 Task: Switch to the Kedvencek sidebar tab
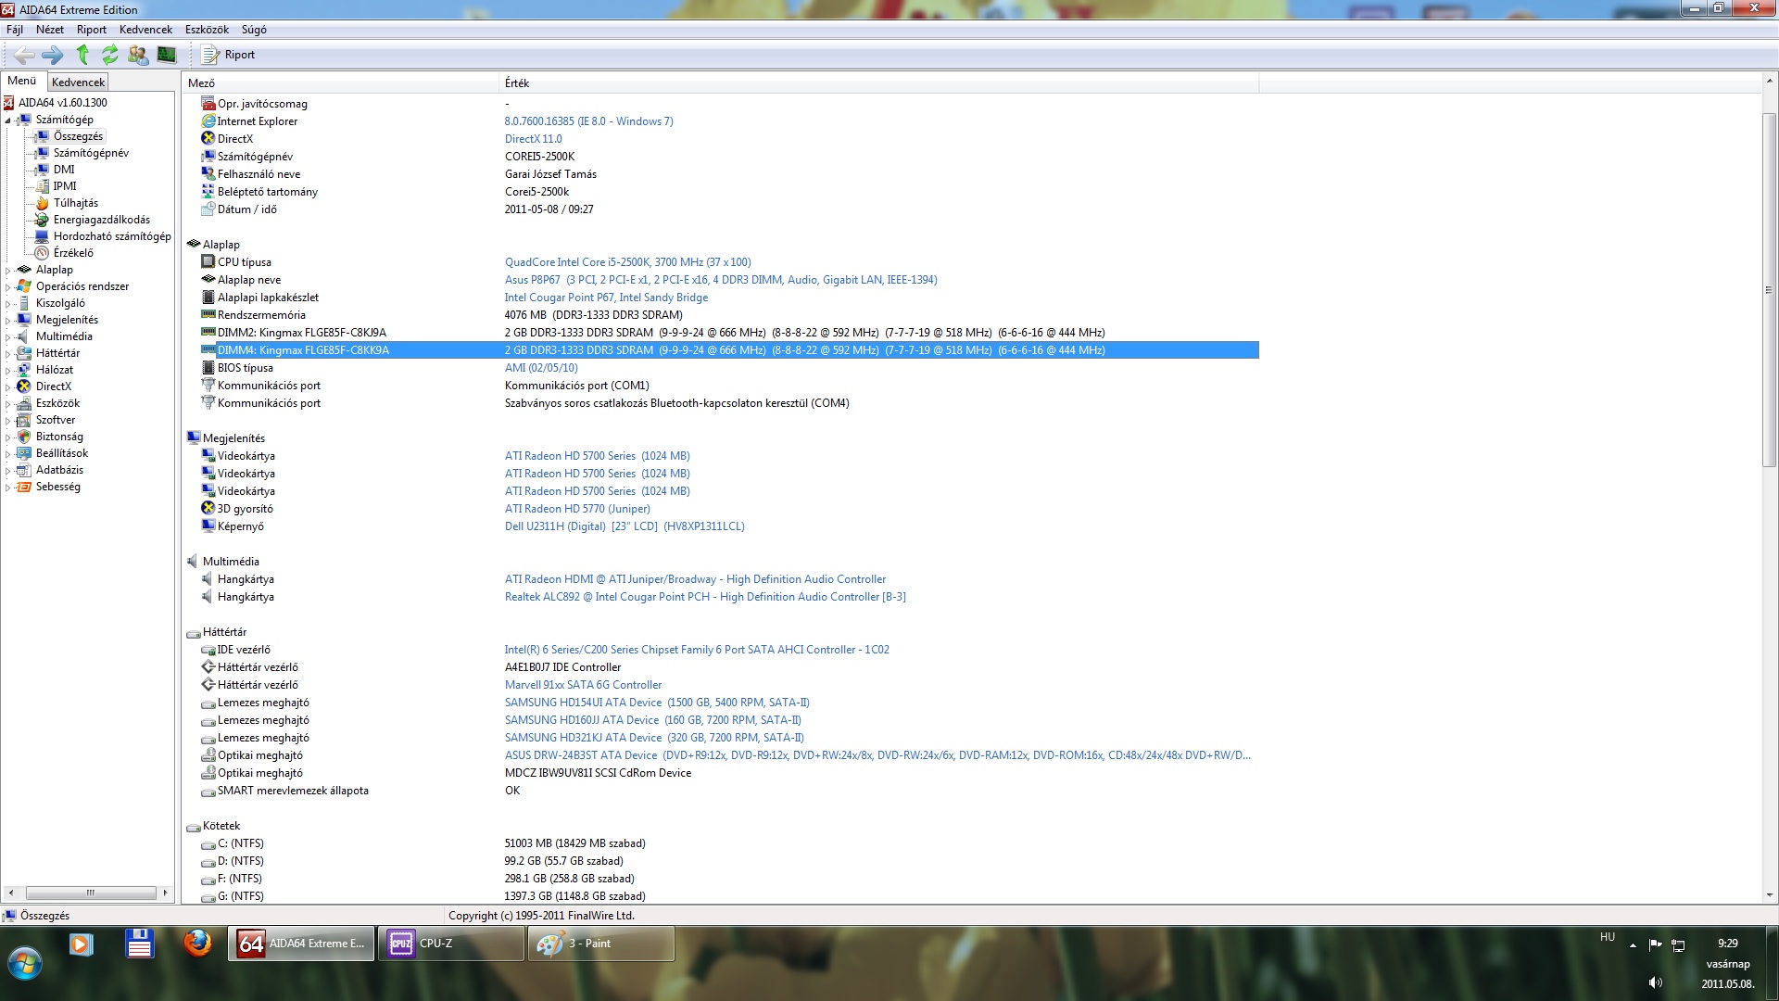coord(78,82)
